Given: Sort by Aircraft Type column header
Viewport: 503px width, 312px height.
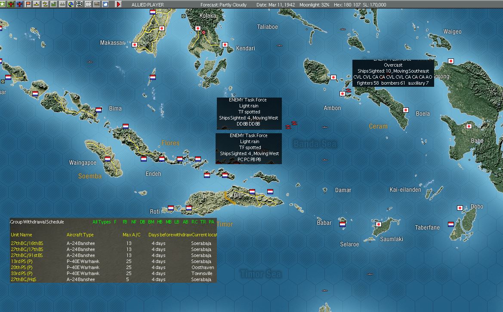Looking at the screenshot, I should point(80,235).
